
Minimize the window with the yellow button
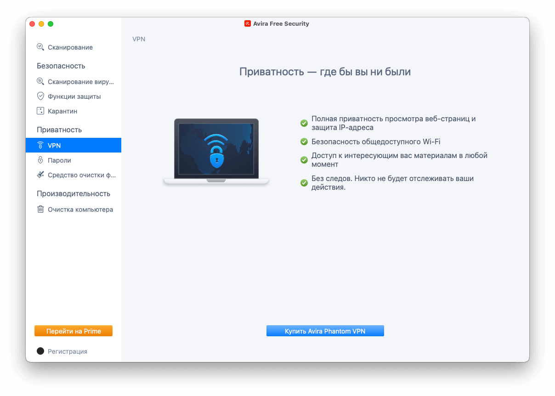tap(41, 23)
